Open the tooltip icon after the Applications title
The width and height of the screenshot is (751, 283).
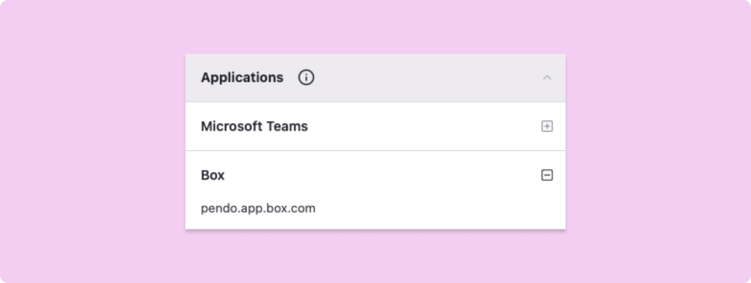(x=306, y=78)
